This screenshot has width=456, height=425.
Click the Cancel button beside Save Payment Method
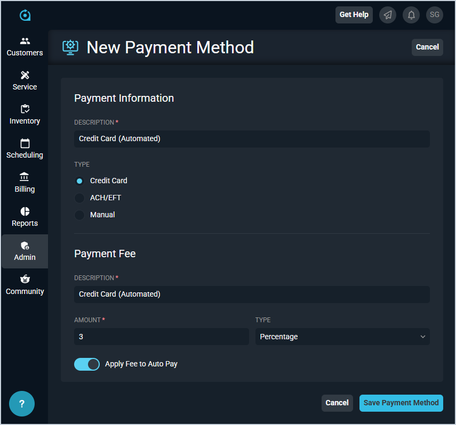[337, 403]
